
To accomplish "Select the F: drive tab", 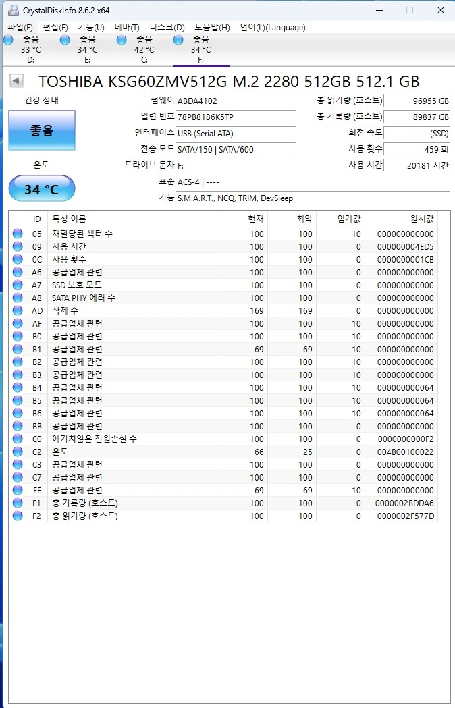I will click(200, 50).
